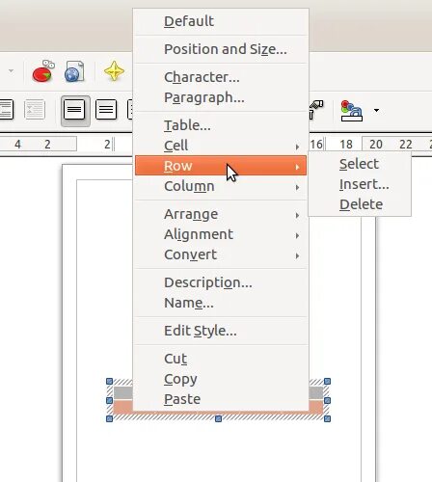Viewport: 432px width, 482px height.
Task: Click the red chart icon in toolbar
Action: 43,71
